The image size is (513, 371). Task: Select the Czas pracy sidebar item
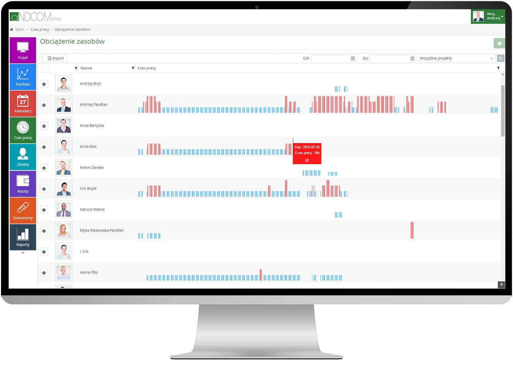click(23, 130)
